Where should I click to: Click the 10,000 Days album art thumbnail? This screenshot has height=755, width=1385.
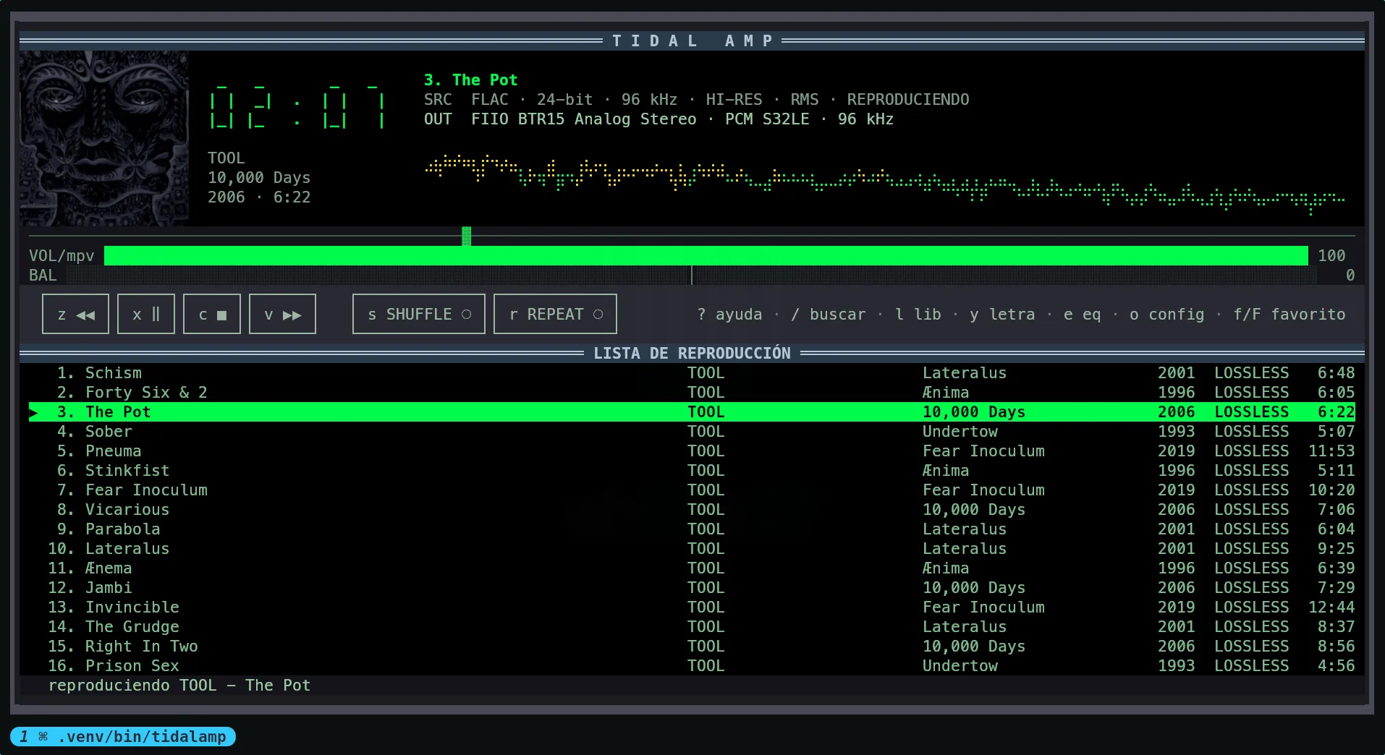(104, 138)
